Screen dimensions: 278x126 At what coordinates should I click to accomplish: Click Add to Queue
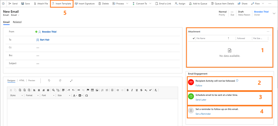(198, 4)
